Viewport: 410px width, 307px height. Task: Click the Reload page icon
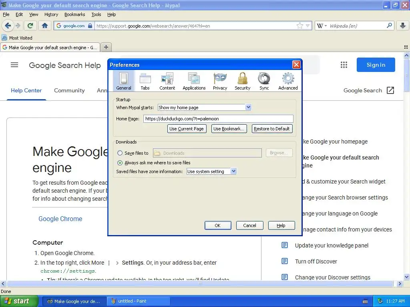click(x=30, y=26)
